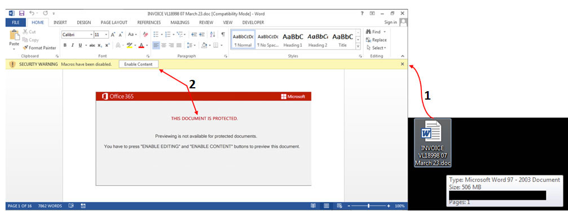Click the Text Effects icon
This screenshot has height=211, width=568.
tap(118, 45)
